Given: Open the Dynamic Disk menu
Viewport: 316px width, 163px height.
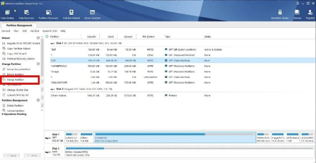Looking at the screenshot, I should [x=50, y=31].
